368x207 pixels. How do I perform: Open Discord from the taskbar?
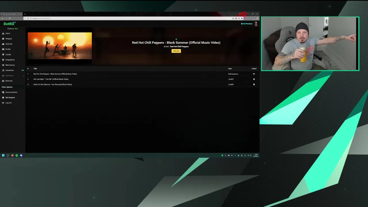click(21, 156)
